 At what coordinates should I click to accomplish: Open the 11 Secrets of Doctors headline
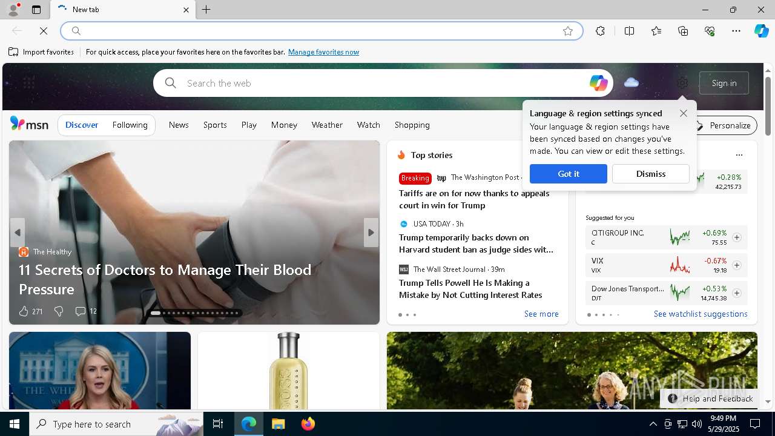point(165,279)
